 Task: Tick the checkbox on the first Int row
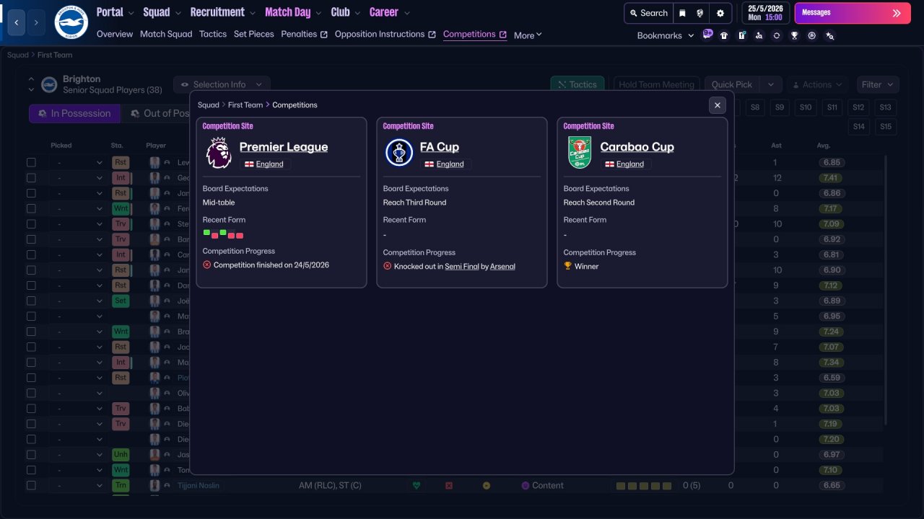pos(31,178)
